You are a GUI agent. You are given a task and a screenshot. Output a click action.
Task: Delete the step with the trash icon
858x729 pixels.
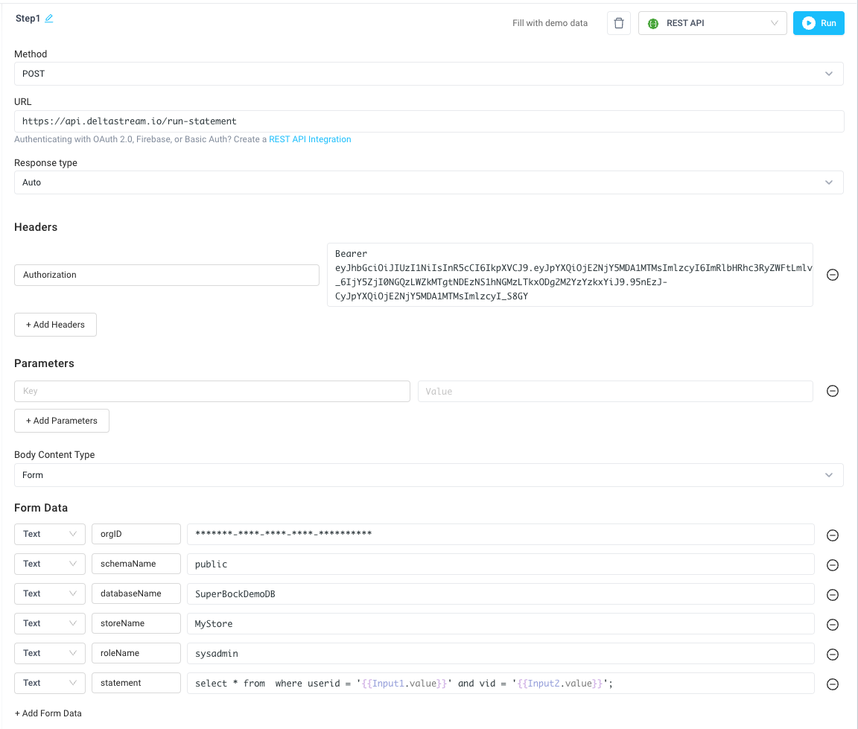619,23
